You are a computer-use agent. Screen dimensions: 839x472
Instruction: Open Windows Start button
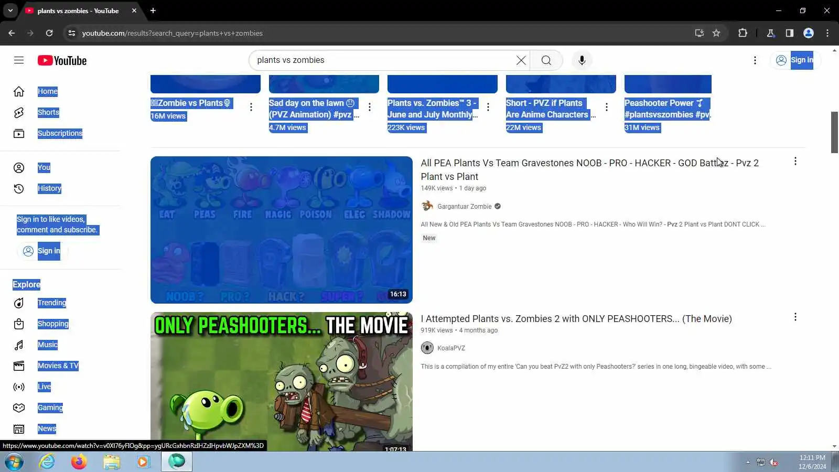(x=14, y=462)
